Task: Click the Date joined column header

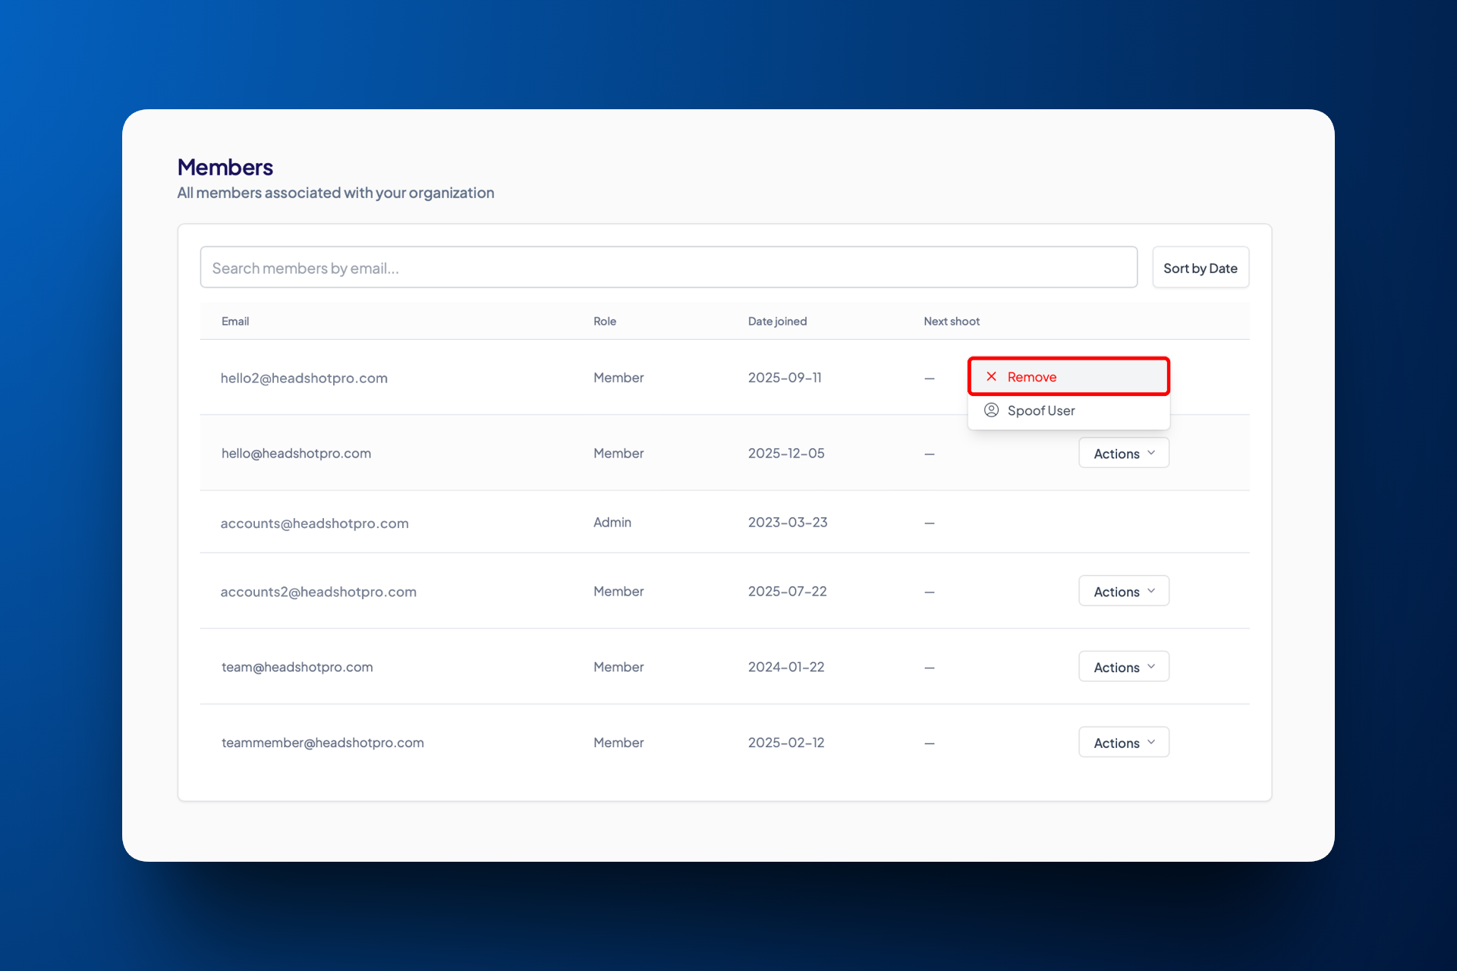Action: [x=777, y=321]
